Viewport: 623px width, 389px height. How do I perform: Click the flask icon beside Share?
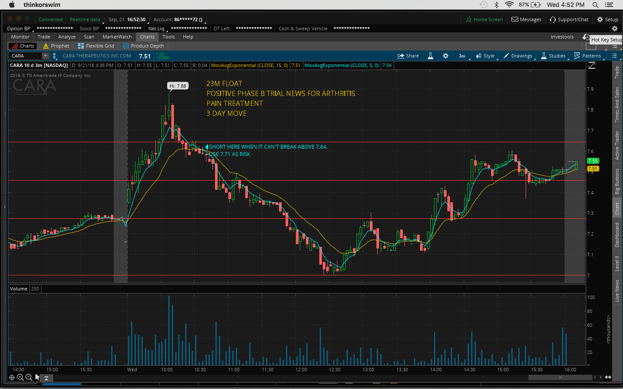click(x=430, y=56)
